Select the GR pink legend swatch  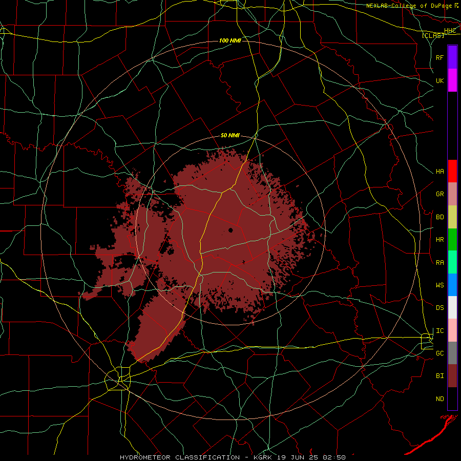coord(452,194)
